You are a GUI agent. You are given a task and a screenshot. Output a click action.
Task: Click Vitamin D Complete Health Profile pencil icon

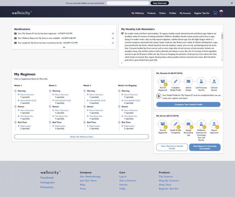pos(175,81)
